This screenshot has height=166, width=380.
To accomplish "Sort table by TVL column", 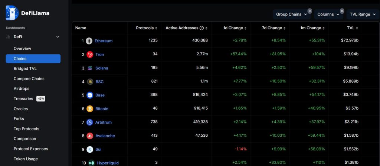I will click(x=352, y=28).
